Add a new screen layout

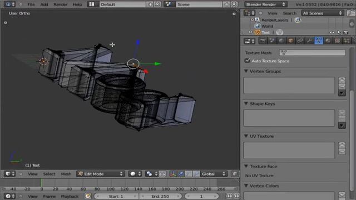[150, 4]
